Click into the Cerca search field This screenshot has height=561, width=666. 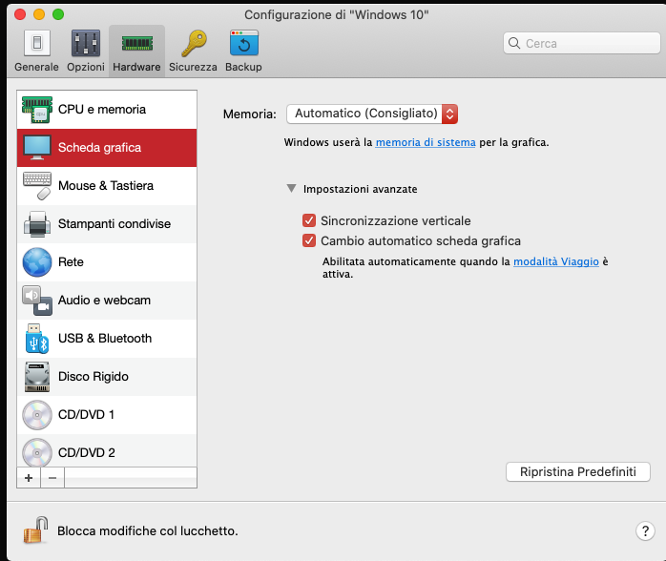click(581, 43)
